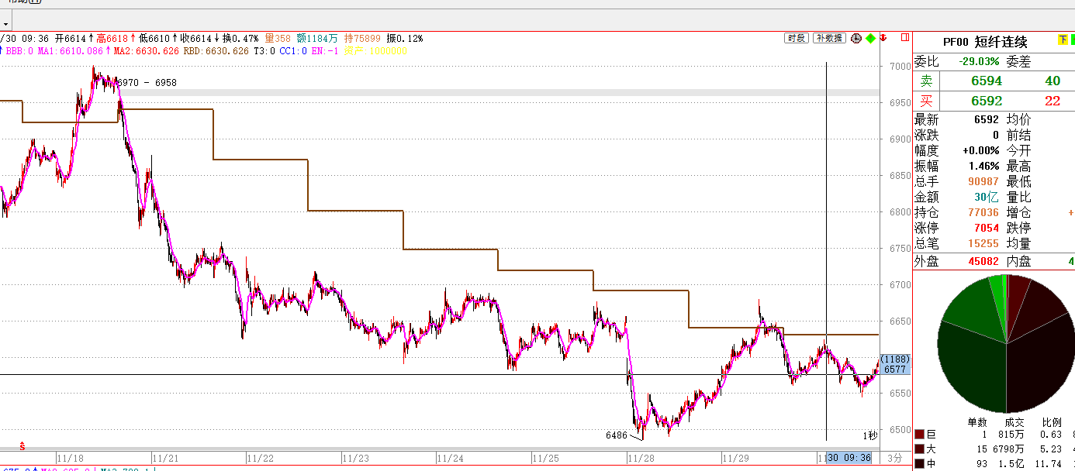The image size is (1075, 471).
Task: Click the 买 bid price 6592
Action: click(x=987, y=101)
